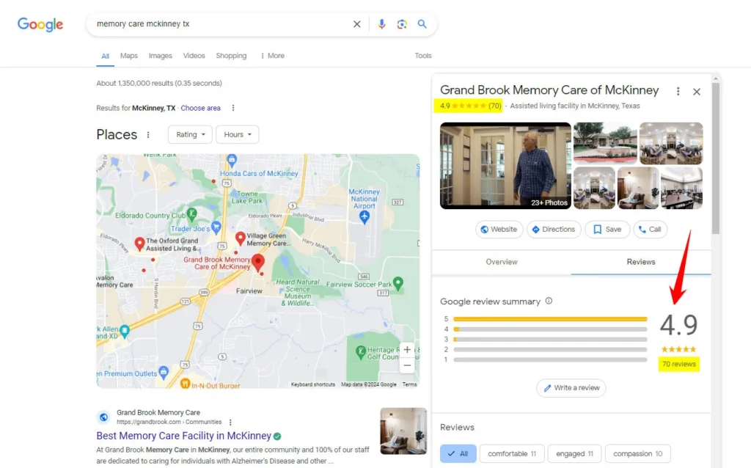Image resolution: width=751 pixels, height=468 pixels.
Task: Toggle the 'comfortable' review filter chip
Action: point(513,453)
